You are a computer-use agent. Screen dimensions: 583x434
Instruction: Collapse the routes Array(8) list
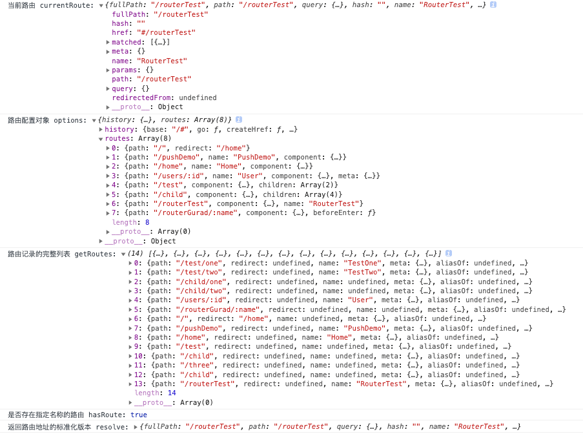point(101,139)
